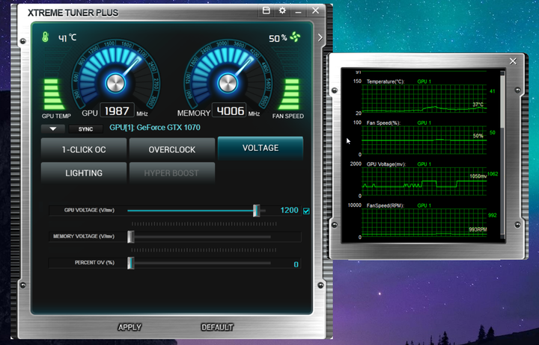Switch to the 1-CLICK OC tab
The image size is (539, 345).
tap(84, 149)
